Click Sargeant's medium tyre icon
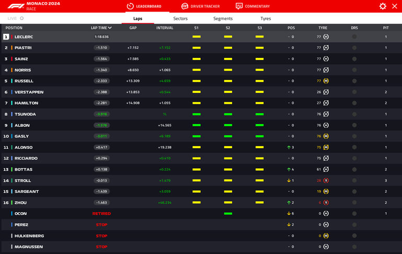 tap(326, 191)
